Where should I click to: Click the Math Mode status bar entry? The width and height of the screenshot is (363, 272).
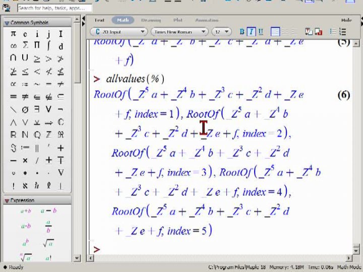349,267
